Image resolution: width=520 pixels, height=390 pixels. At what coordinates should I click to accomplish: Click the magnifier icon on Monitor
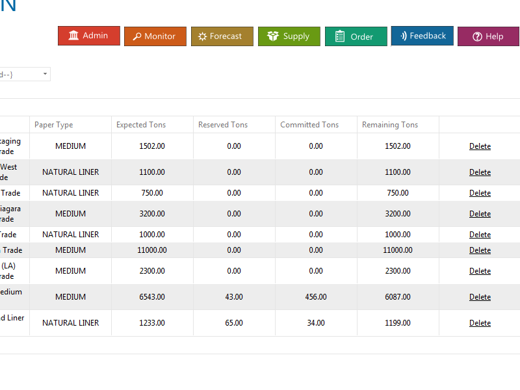(x=136, y=36)
